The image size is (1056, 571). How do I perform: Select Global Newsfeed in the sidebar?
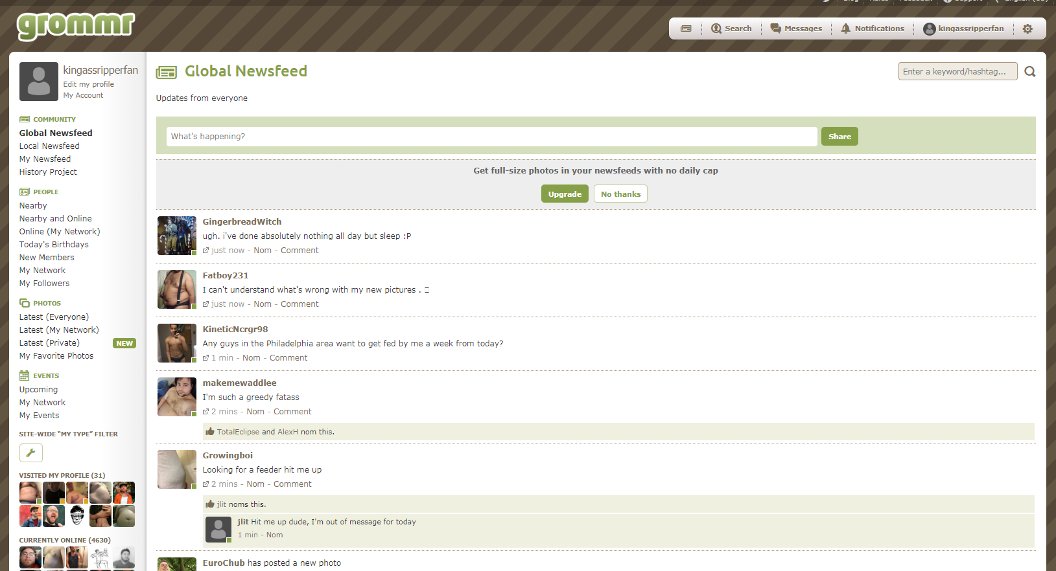(x=56, y=133)
